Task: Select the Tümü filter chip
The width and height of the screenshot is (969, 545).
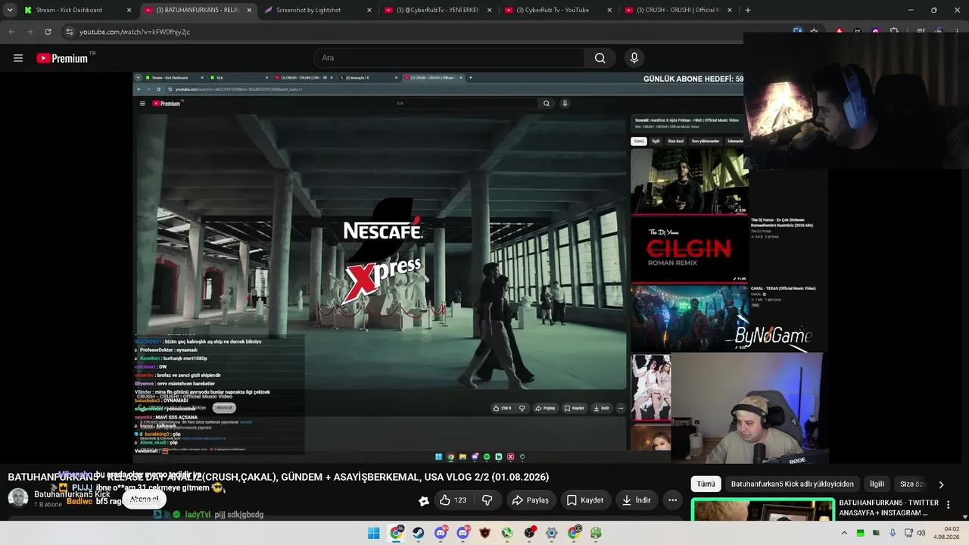Action: pos(706,484)
